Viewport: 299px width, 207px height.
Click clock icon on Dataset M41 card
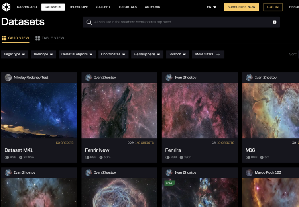[x=21, y=158]
